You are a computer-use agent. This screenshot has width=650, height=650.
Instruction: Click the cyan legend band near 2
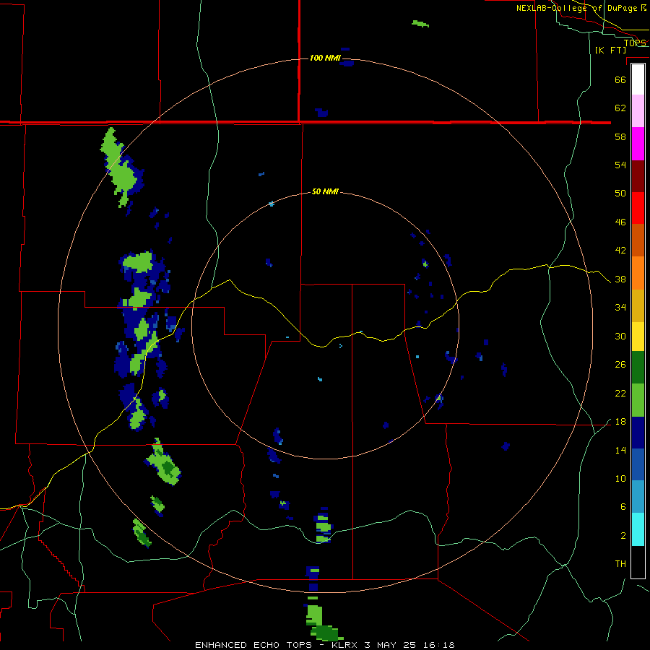click(638, 529)
